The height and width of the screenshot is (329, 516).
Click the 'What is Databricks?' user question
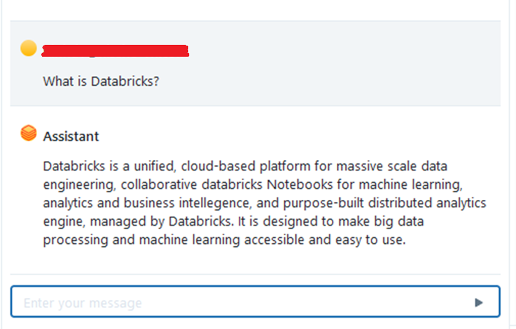tap(101, 81)
